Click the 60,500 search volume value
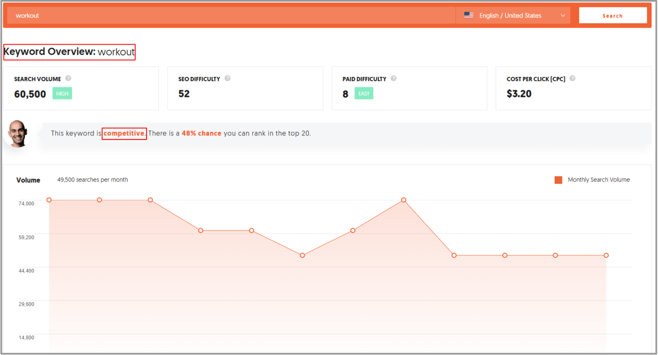658x355 pixels. point(30,94)
